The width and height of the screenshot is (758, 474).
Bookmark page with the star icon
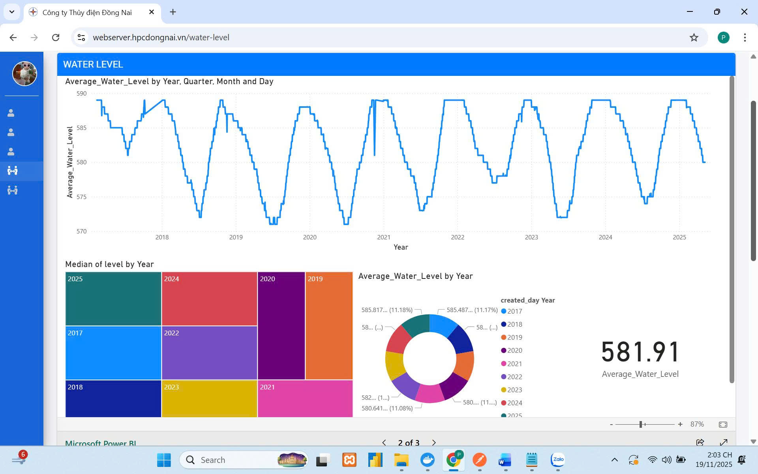694,38
